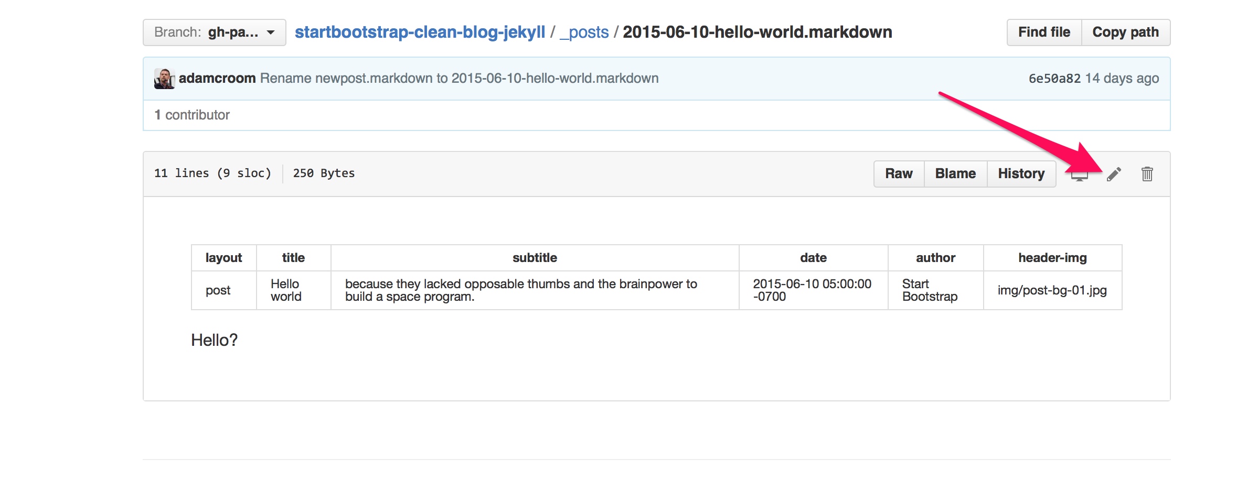1258x480 pixels.
Task: Click the commit hash 6e50a82
Action: (1054, 79)
